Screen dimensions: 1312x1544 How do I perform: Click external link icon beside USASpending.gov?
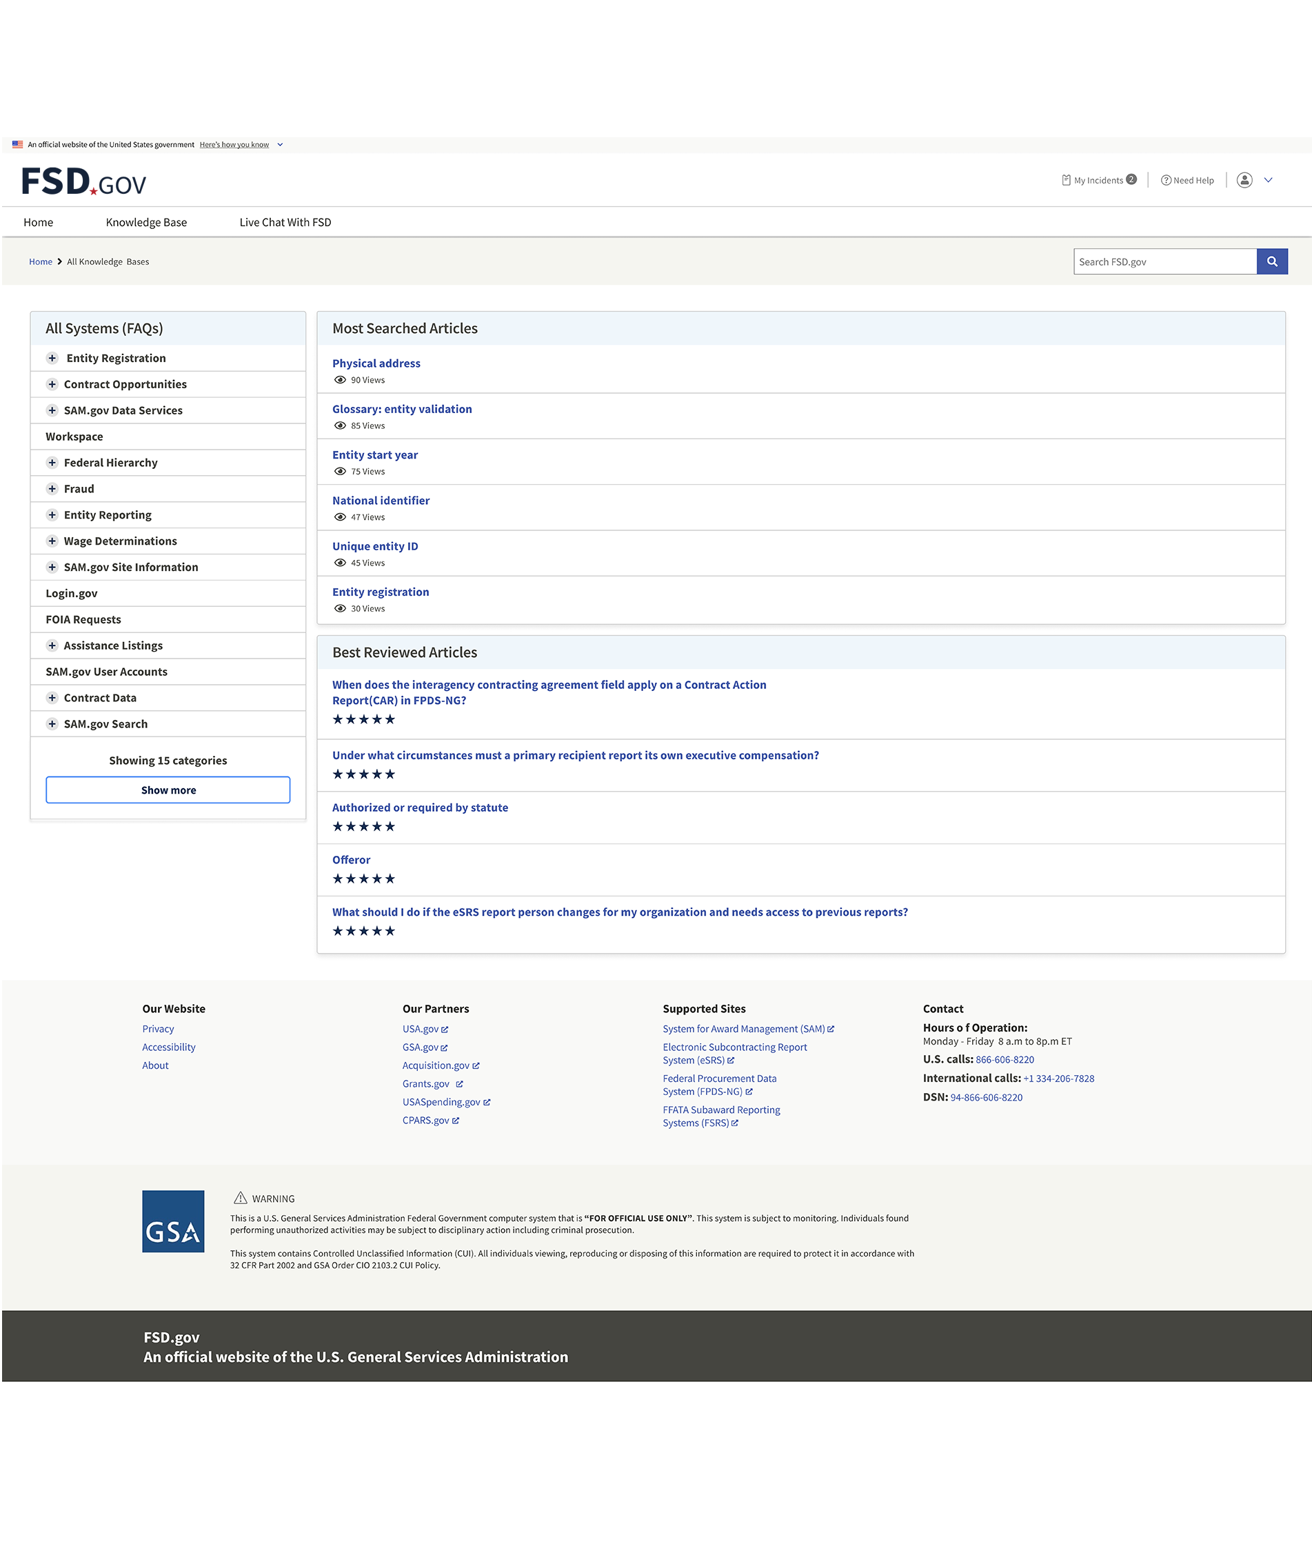tap(487, 1102)
